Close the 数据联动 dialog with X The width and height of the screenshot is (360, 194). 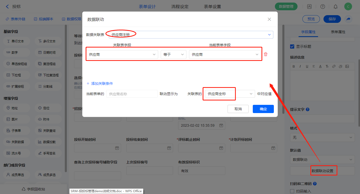(269, 19)
